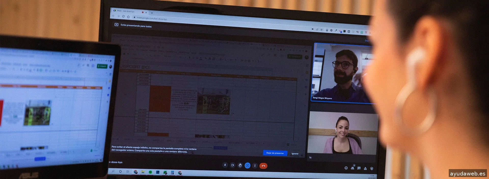Click the Dejar de presentar button
Screen dimensions: 489x179
coord(275,153)
